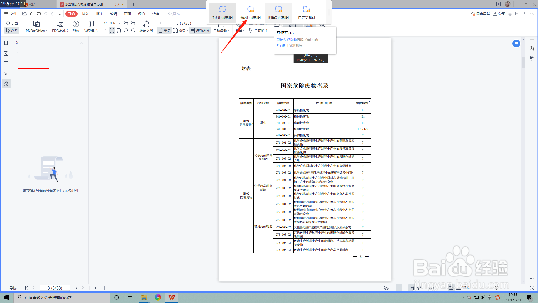The image size is (538, 303).
Task: Expand the quick access toolbar dropdown
Action: pyautogui.click(x=60, y=14)
